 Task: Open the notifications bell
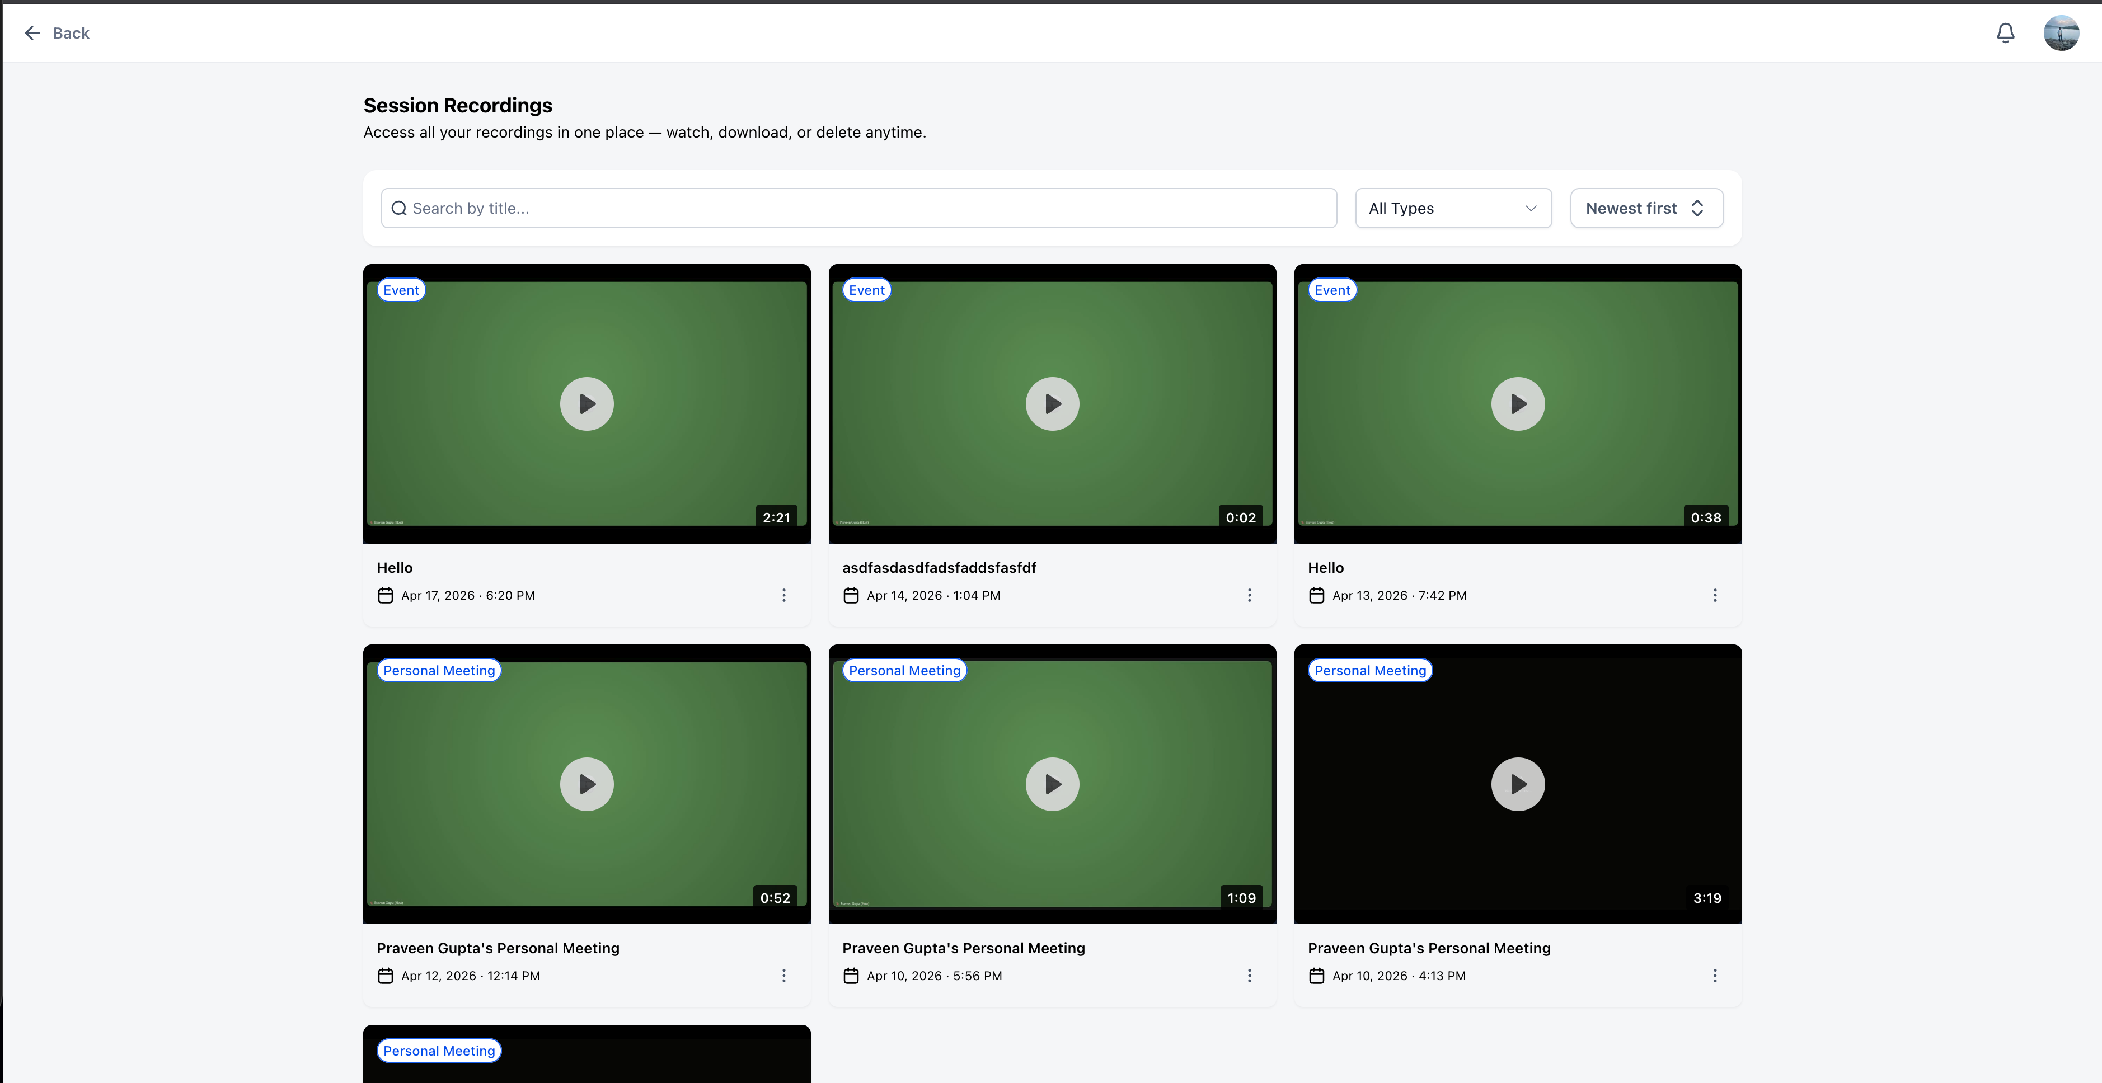[x=2005, y=32]
